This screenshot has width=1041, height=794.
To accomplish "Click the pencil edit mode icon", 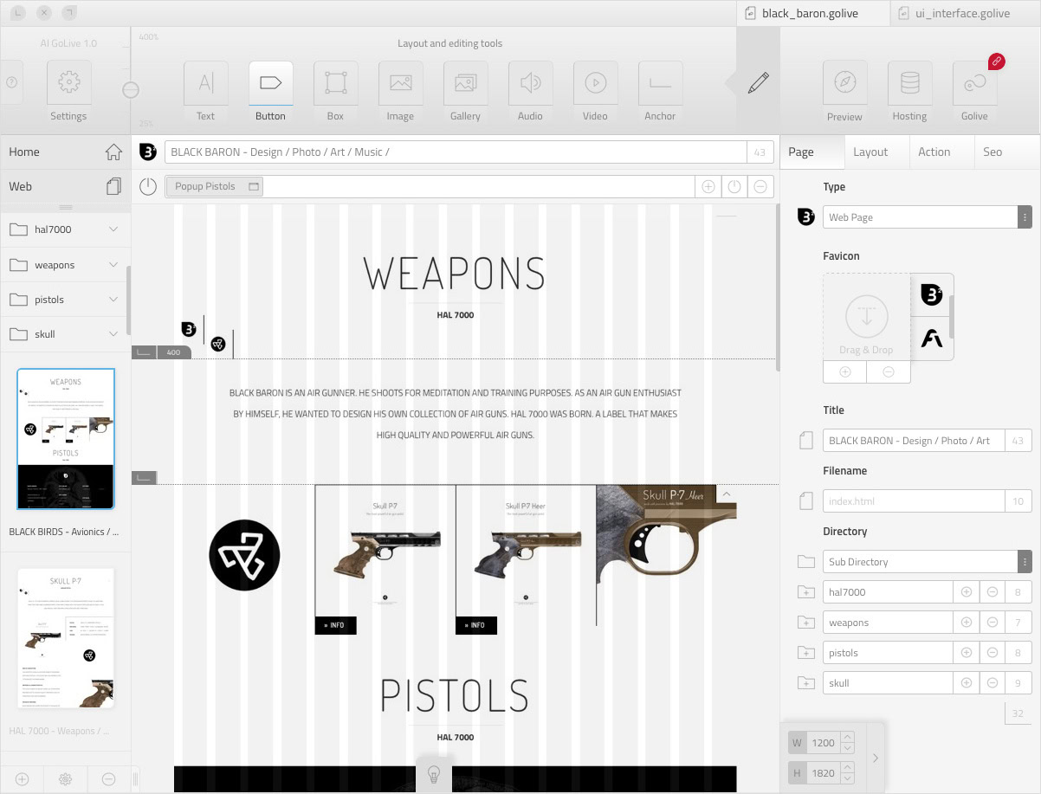I will coord(758,83).
